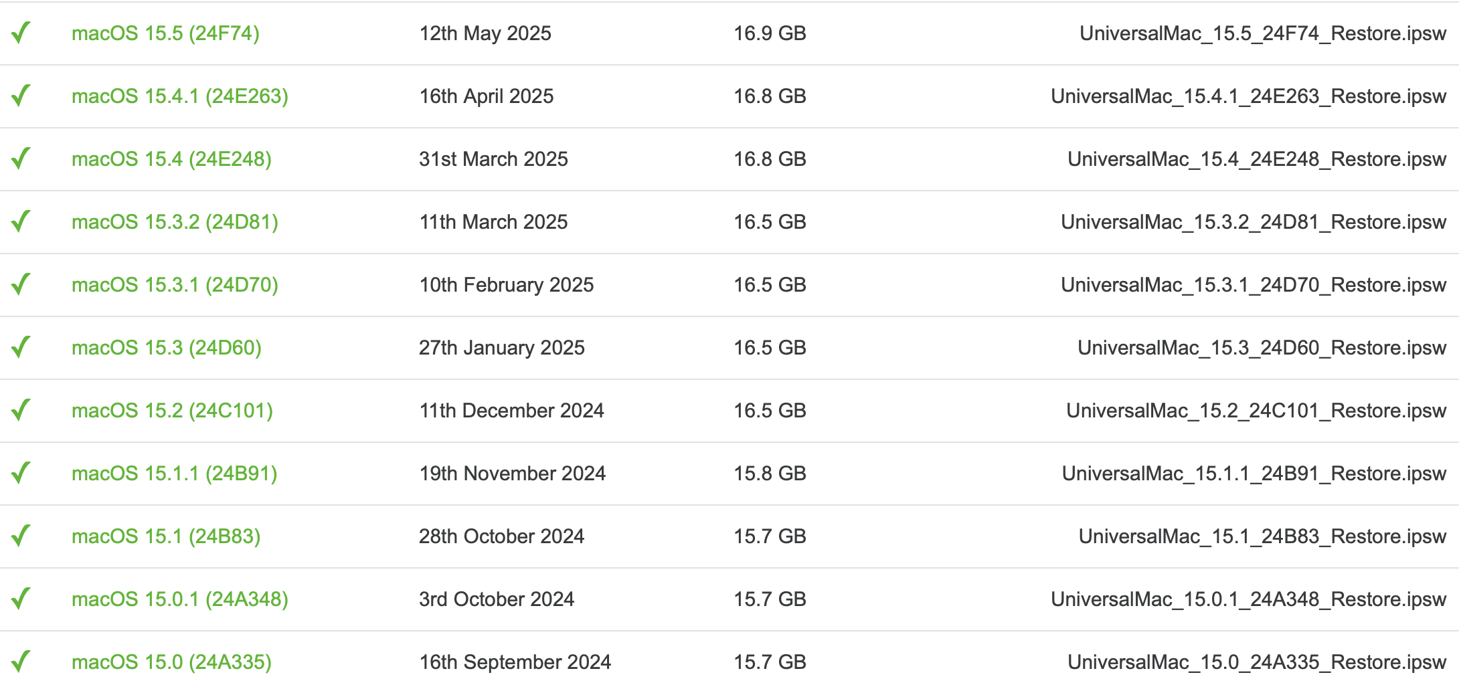Open the macOS 15.0 (24A335) link
Viewport: 1459px width, 689px height.
click(171, 662)
